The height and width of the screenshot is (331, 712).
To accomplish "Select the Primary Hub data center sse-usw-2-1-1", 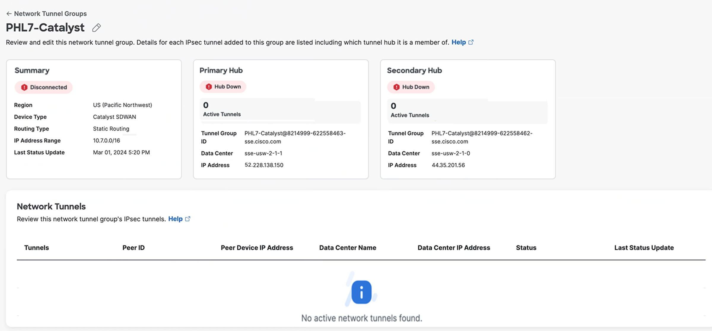I will 263,153.
